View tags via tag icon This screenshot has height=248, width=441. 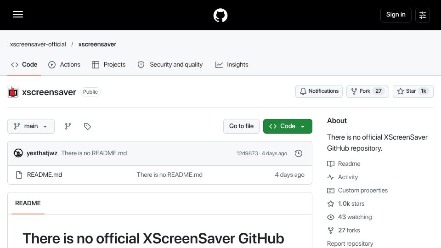pos(87,126)
